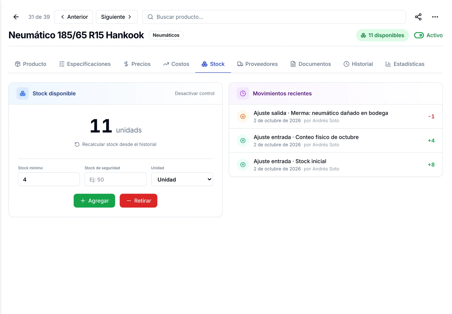Go to Siguiente product

pos(117,17)
